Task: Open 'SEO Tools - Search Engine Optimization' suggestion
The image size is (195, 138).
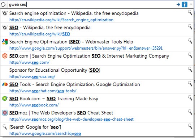Action: (x=75, y=84)
